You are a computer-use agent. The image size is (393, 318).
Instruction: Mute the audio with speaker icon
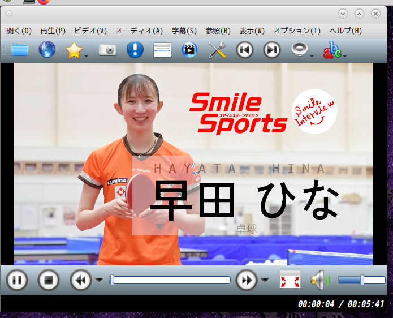320,280
